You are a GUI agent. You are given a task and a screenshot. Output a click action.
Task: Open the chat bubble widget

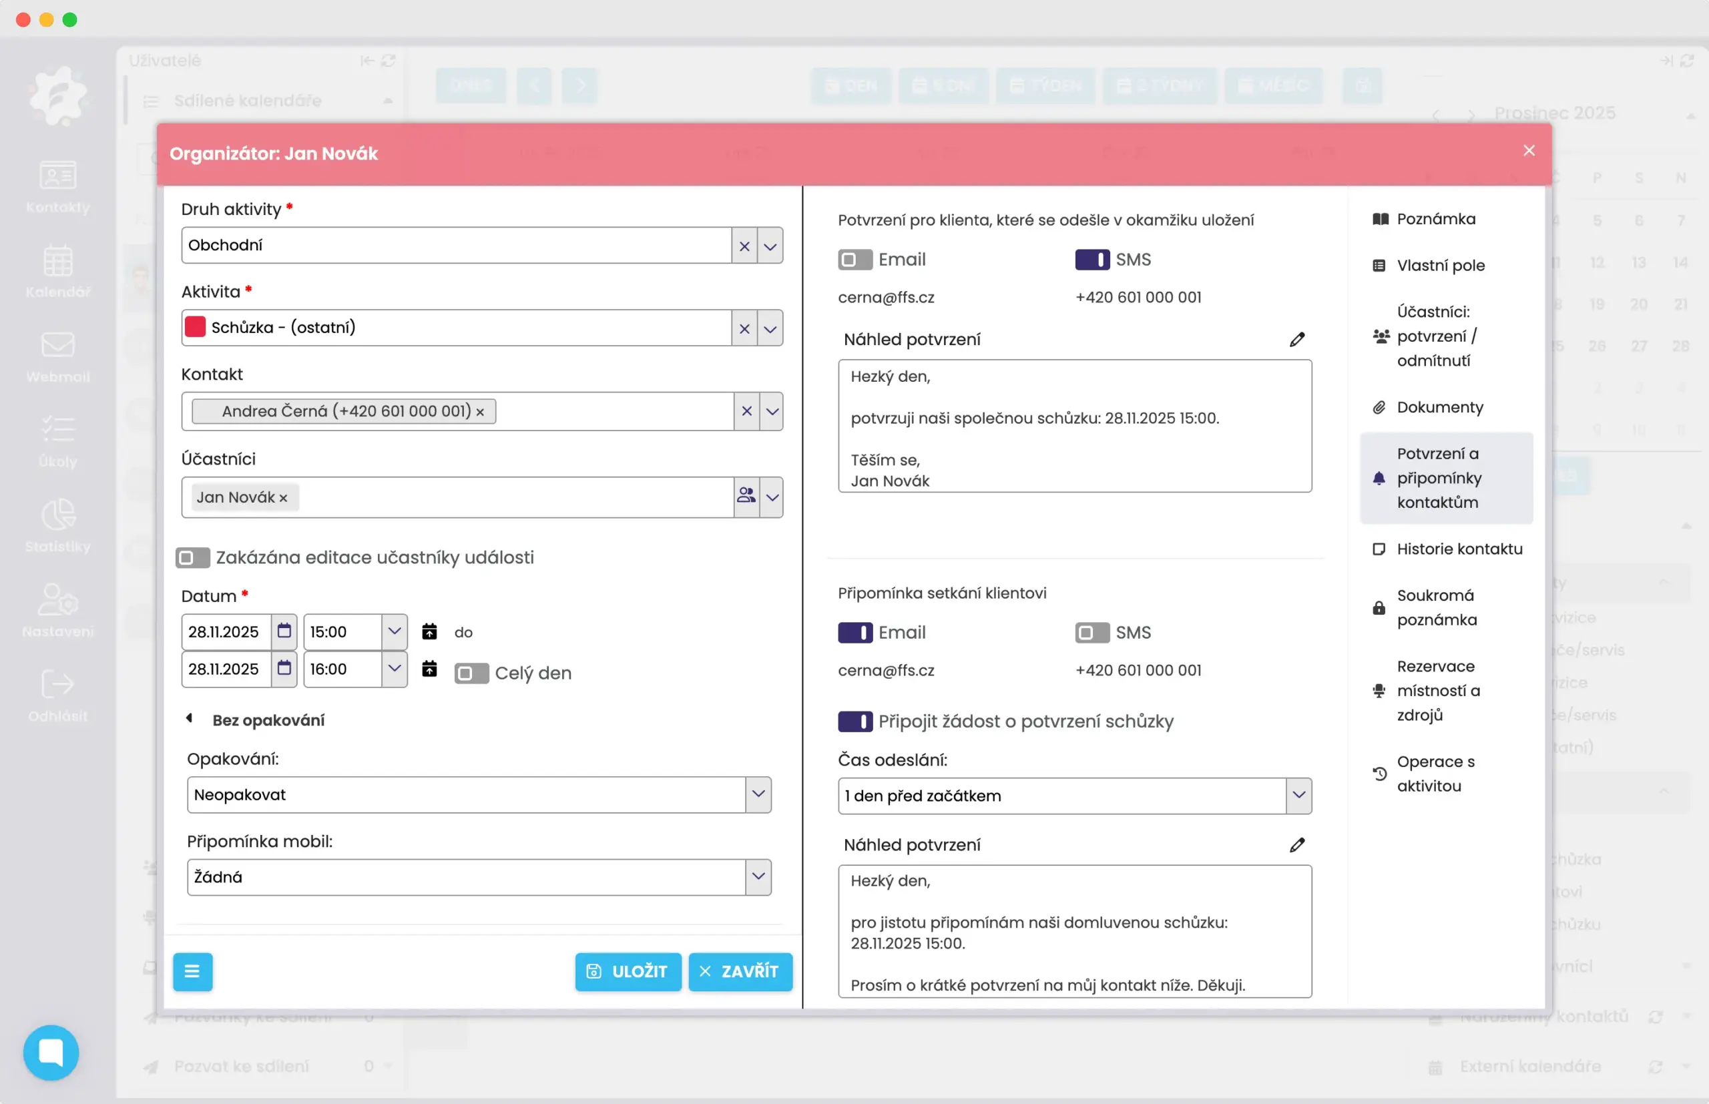pyautogui.click(x=51, y=1052)
